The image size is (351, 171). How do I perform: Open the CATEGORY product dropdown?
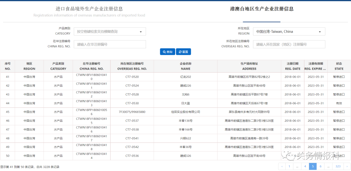tap(110, 31)
